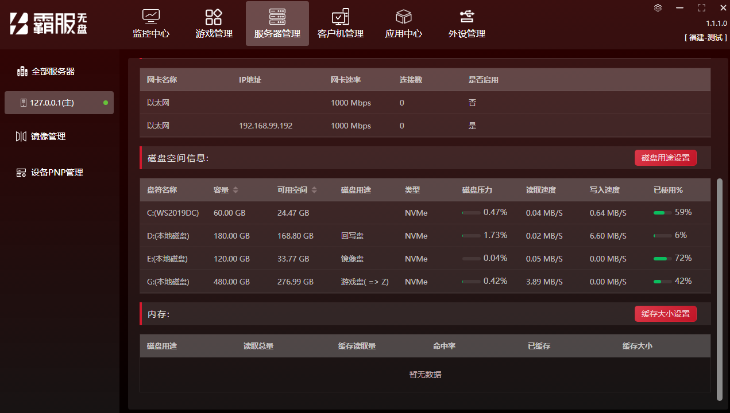Click the 霸服无盘 logo
The height and width of the screenshot is (413, 730).
click(48, 24)
